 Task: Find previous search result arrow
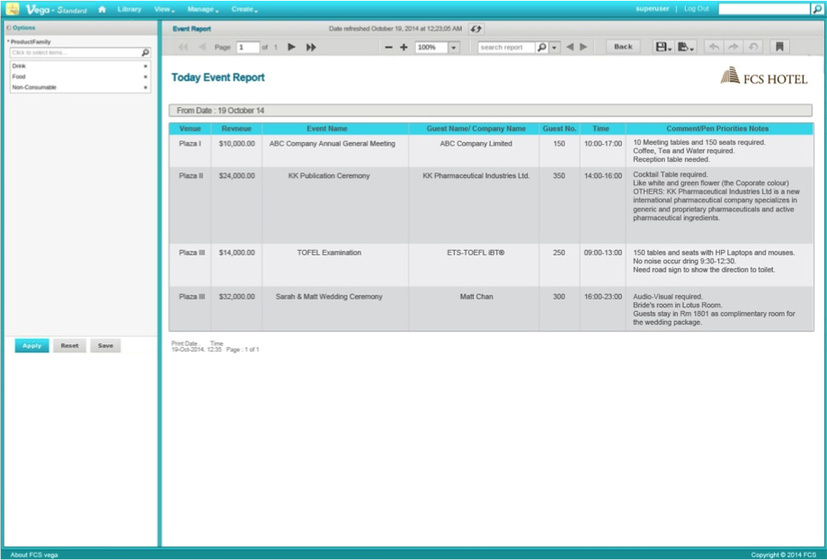point(570,48)
